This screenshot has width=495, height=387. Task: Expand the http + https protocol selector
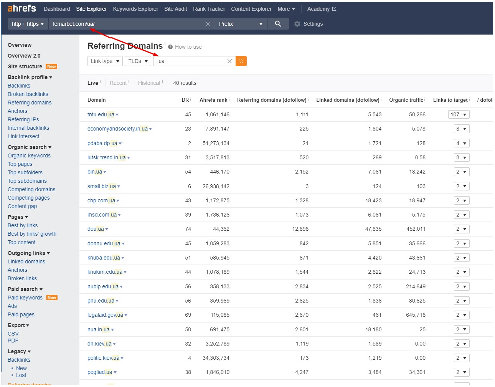[x=28, y=24]
